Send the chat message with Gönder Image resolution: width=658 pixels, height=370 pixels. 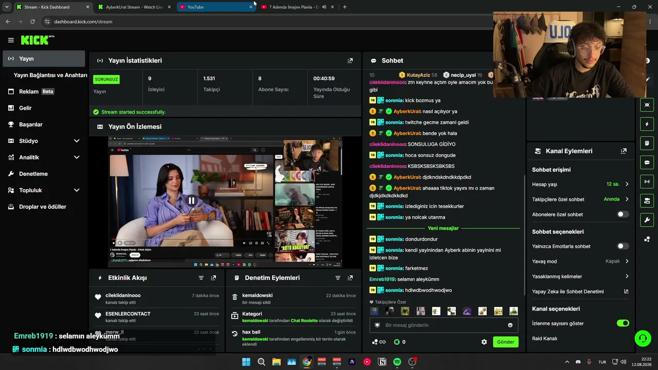click(x=505, y=342)
